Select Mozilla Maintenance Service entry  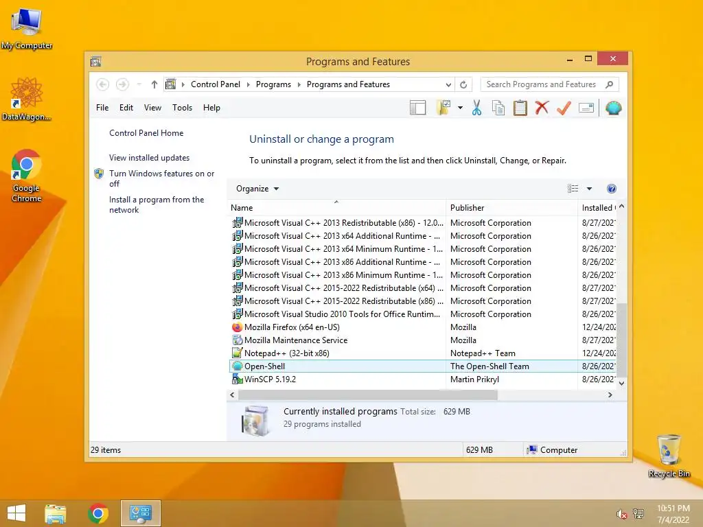pyautogui.click(x=422, y=340)
